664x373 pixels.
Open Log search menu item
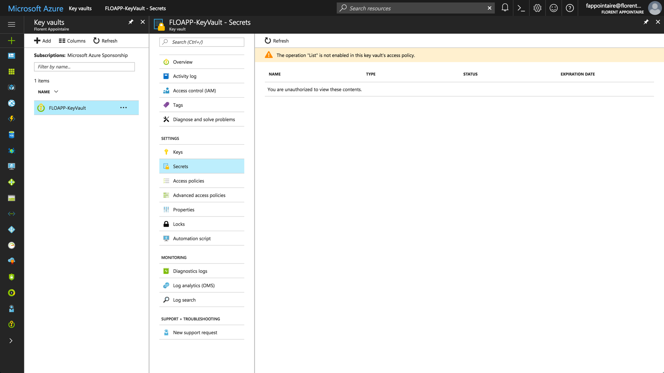point(202,300)
